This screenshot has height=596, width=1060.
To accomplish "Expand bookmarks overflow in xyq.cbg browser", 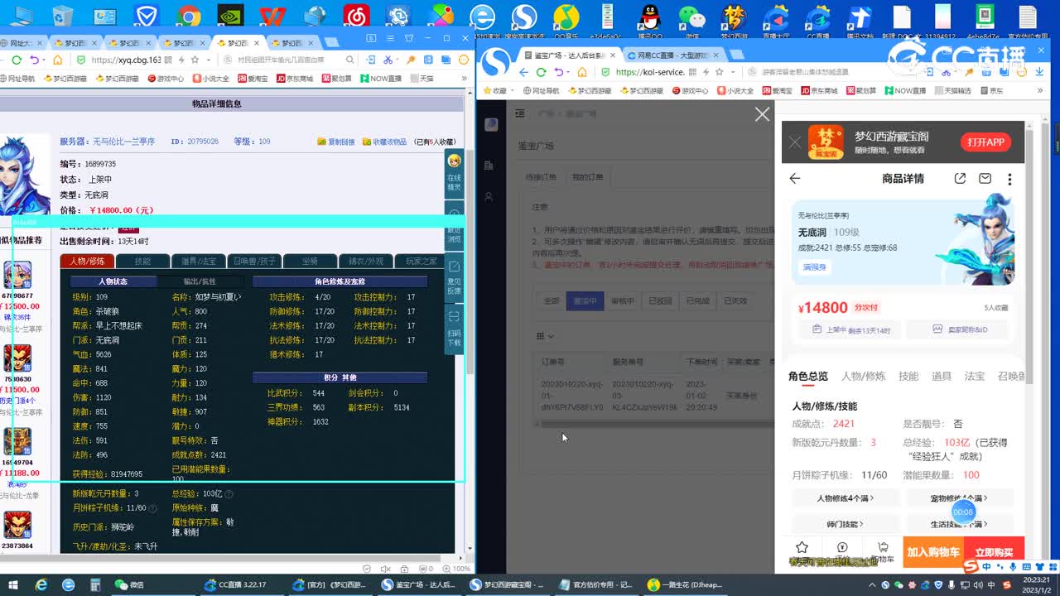I will (465, 79).
